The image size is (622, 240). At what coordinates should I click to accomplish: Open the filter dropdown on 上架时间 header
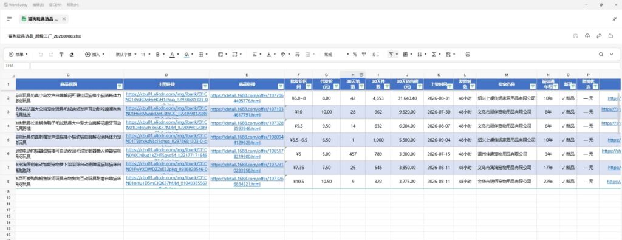449,86
